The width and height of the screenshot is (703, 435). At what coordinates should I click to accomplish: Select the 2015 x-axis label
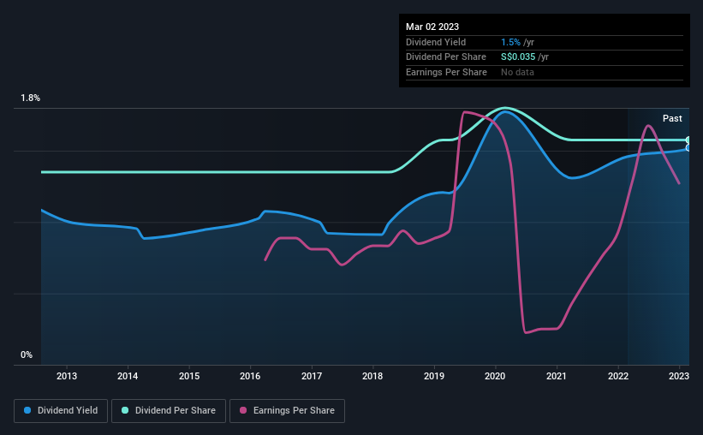pos(189,376)
